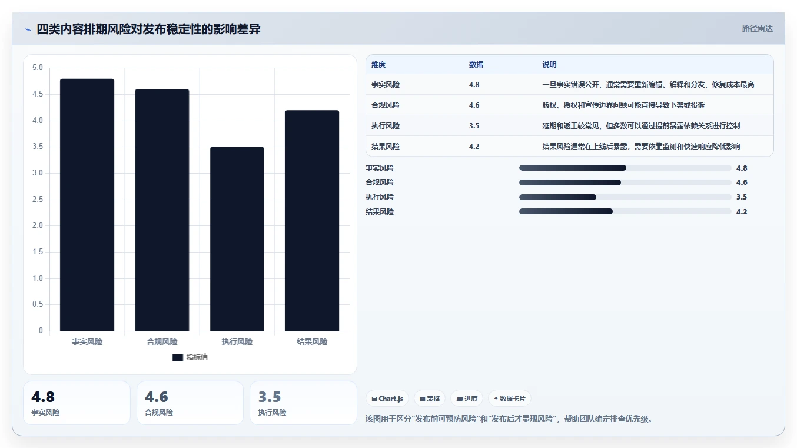The image size is (797, 448).
Task: Select the 进度 tag chip
Action: pyautogui.click(x=467, y=399)
